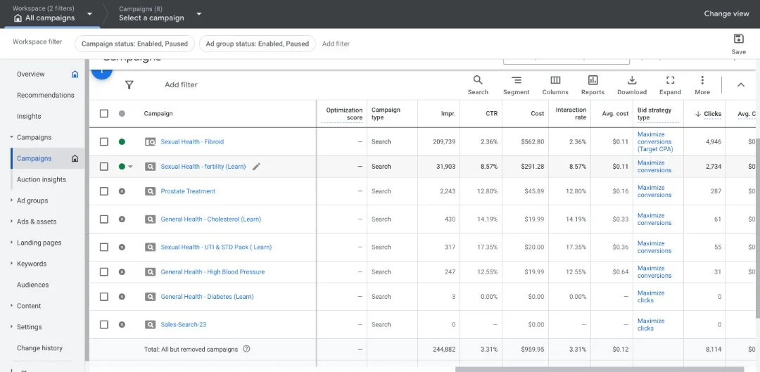The image size is (760, 372).
Task: Open the Sales-Search-23 campaign link
Action: pos(184,324)
